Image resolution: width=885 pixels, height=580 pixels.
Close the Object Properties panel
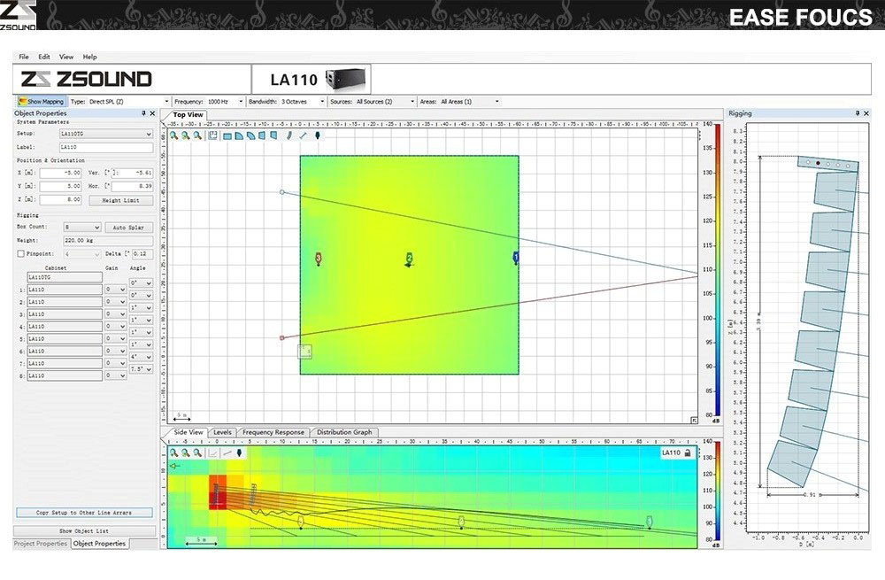pos(152,113)
